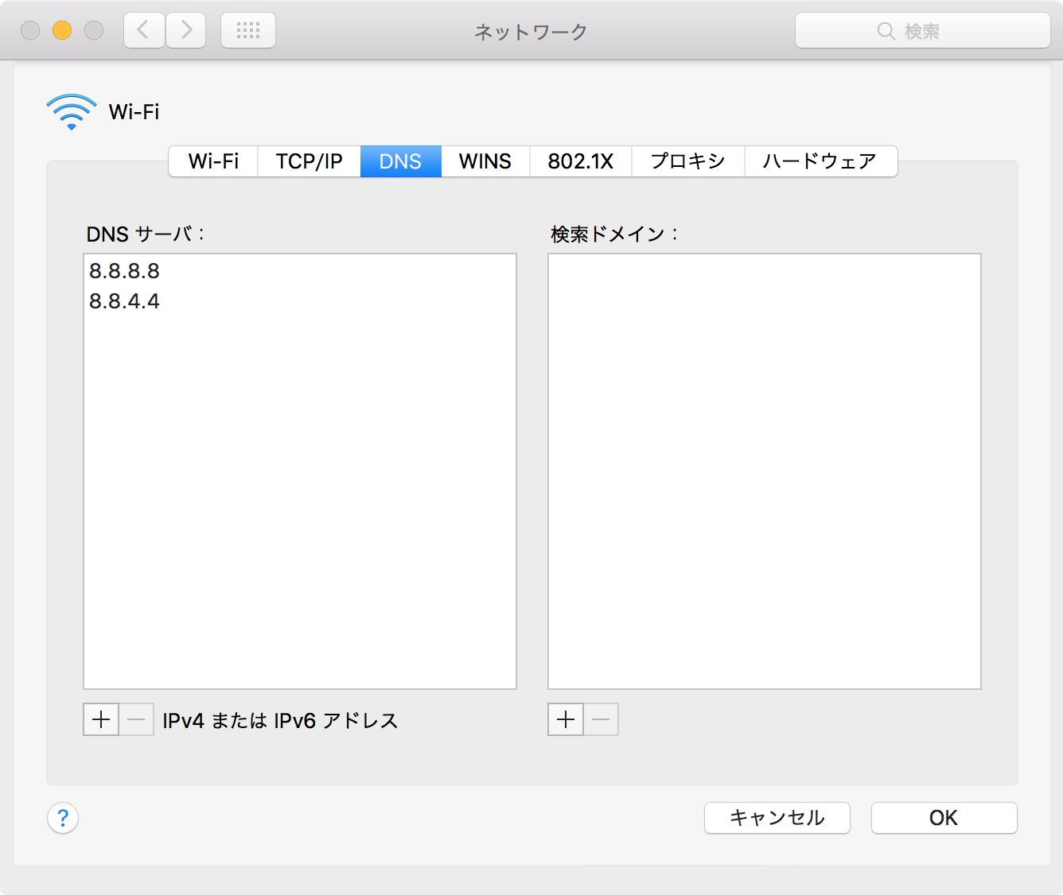The width and height of the screenshot is (1063, 895).
Task: Select DNS server 8.8.4.4
Action: (x=125, y=301)
